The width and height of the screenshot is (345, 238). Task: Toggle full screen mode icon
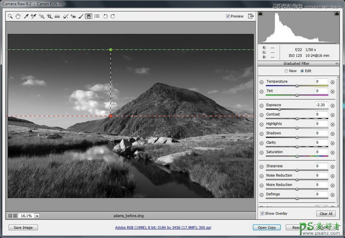[x=251, y=16]
